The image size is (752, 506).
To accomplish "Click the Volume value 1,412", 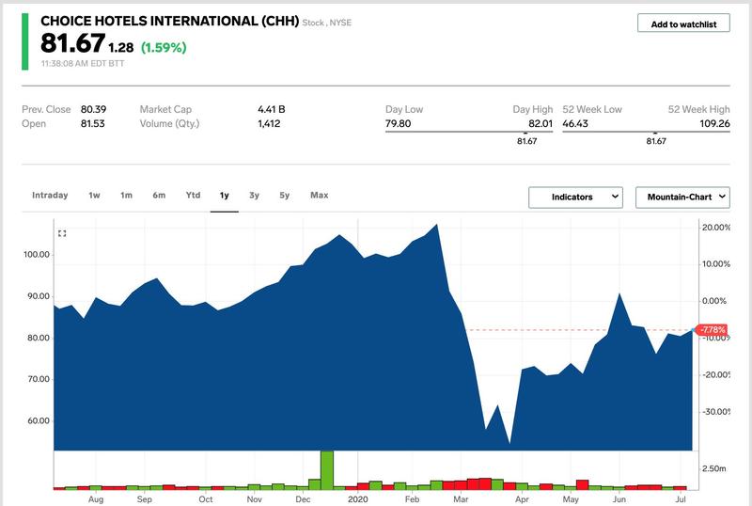I will [269, 124].
